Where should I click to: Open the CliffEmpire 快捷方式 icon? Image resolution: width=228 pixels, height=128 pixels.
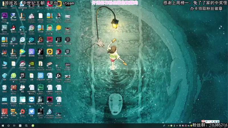click(x=59, y=40)
